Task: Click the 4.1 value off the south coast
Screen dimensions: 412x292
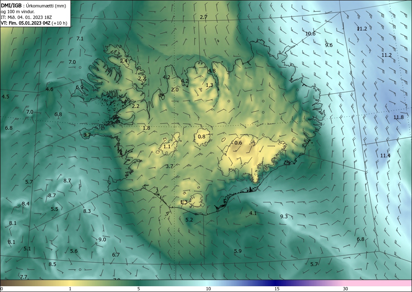Action: [253, 213]
